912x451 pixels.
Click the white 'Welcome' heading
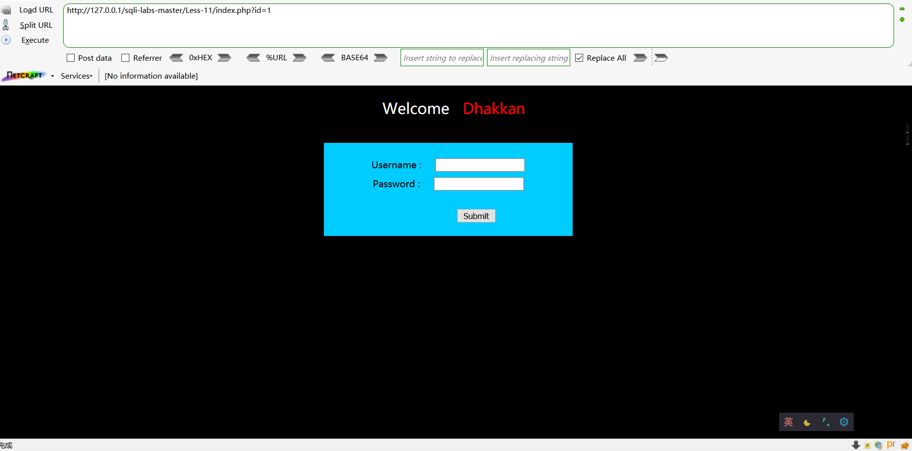tap(416, 109)
